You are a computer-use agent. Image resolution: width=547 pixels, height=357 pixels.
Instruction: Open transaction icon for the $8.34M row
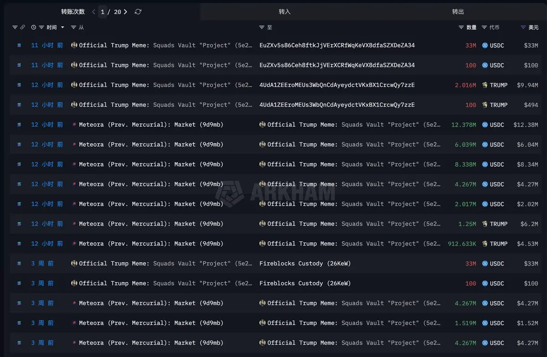19,164
